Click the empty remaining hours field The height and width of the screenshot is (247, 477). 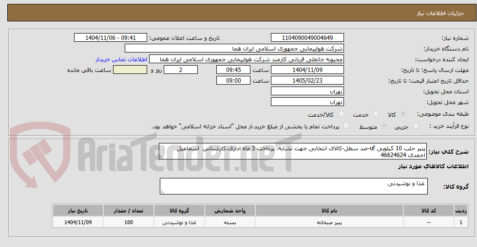pyautogui.click(x=130, y=70)
